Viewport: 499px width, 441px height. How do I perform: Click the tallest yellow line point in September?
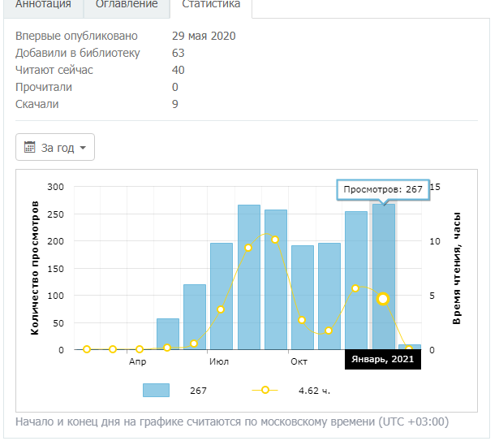tap(275, 240)
